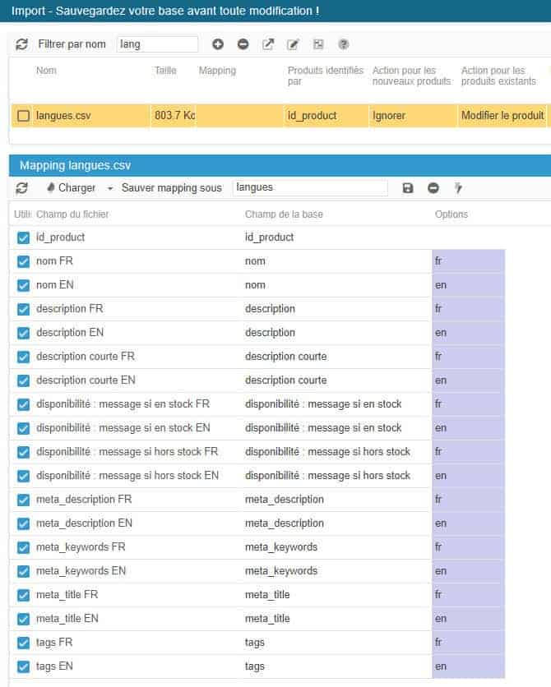
Task: Change the database field for description EN
Action: 336,333
